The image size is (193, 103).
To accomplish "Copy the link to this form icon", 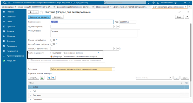I will (x=180, y=12).
